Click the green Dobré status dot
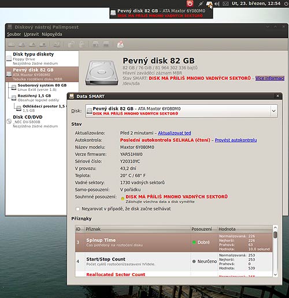The width and height of the screenshot is (289, 298). (194, 242)
